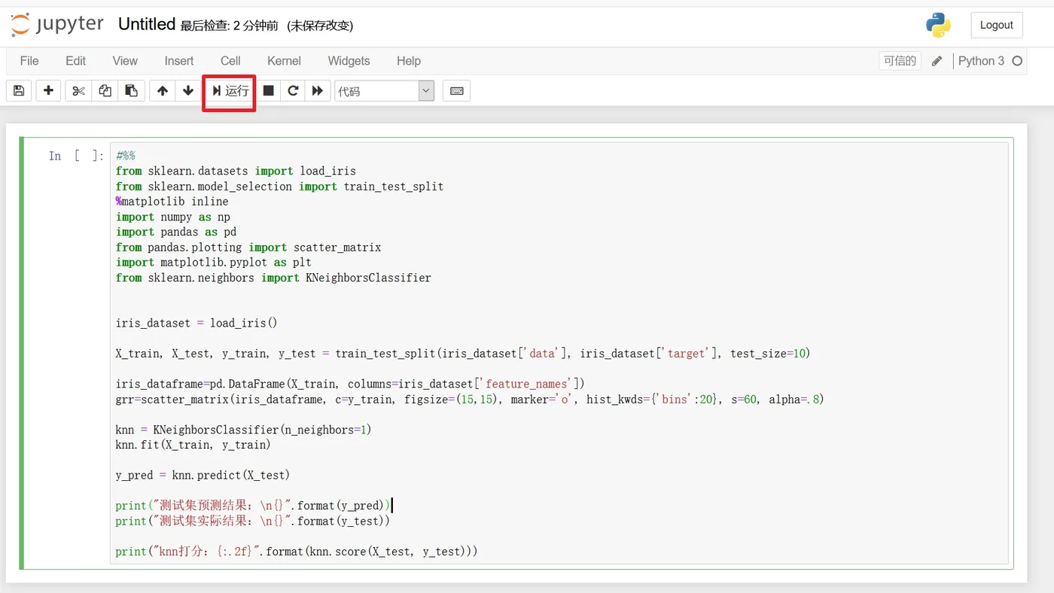Move selected cell up arrow

(163, 91)
